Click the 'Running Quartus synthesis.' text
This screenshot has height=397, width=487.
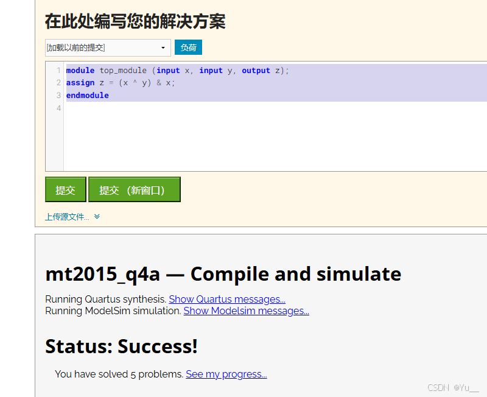[x=106, y=299]
